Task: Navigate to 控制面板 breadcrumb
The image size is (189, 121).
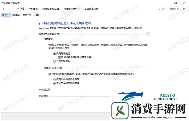Action: (33, 9)
